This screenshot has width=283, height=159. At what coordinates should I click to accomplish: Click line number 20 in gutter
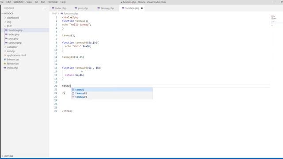[56, 86]
